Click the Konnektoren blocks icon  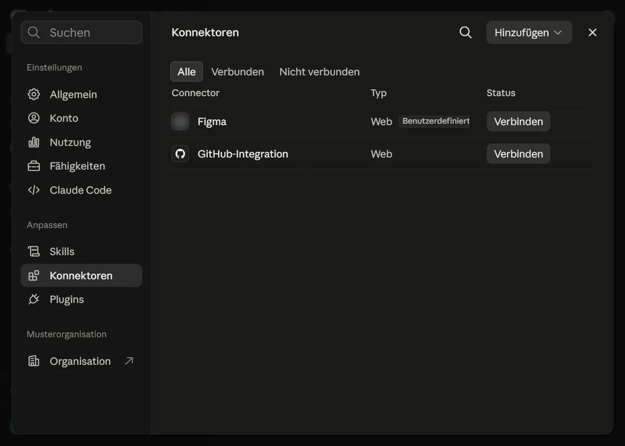point(34,276)
